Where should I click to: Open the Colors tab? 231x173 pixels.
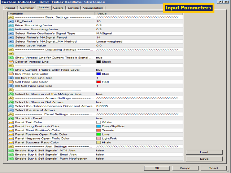tap(58, 8)
